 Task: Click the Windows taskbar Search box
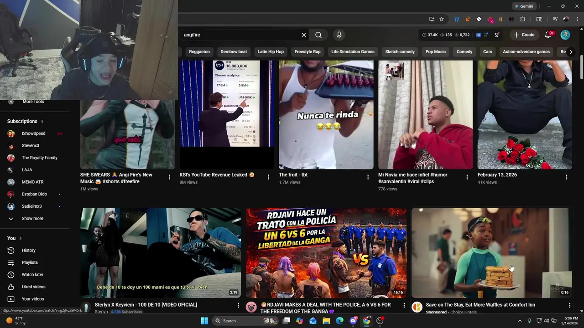(245, 321)
